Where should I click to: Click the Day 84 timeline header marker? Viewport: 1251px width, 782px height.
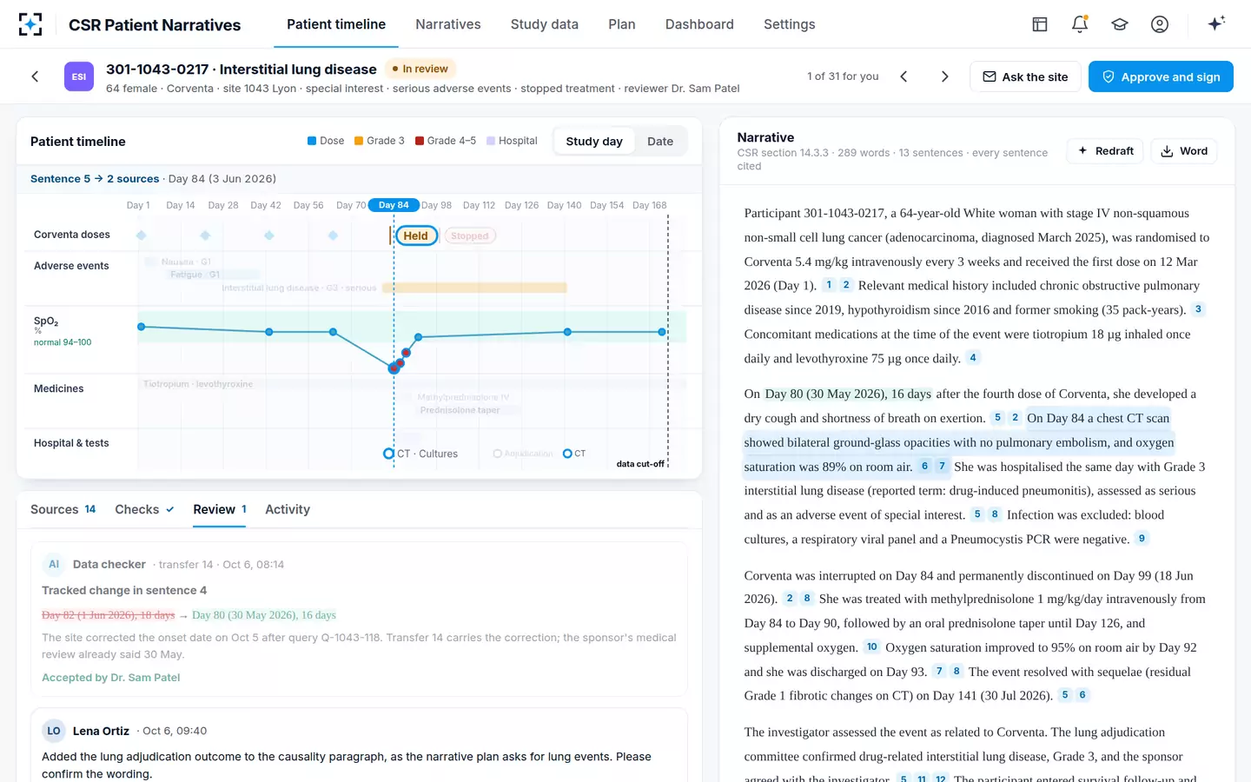[394, 205]
